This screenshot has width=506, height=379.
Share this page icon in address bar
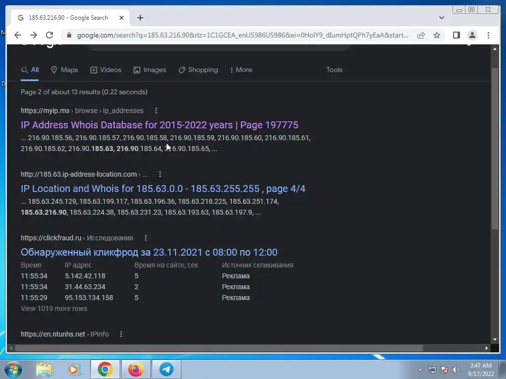point(421,35)
